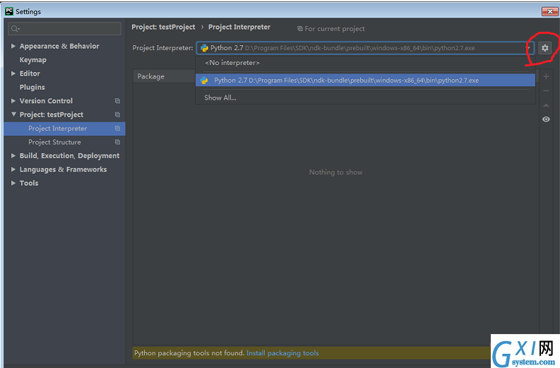The height and width of the screenshot is (368, 560).
Task: Collapse the Project: testProject tree node
Action: [13, 114]
